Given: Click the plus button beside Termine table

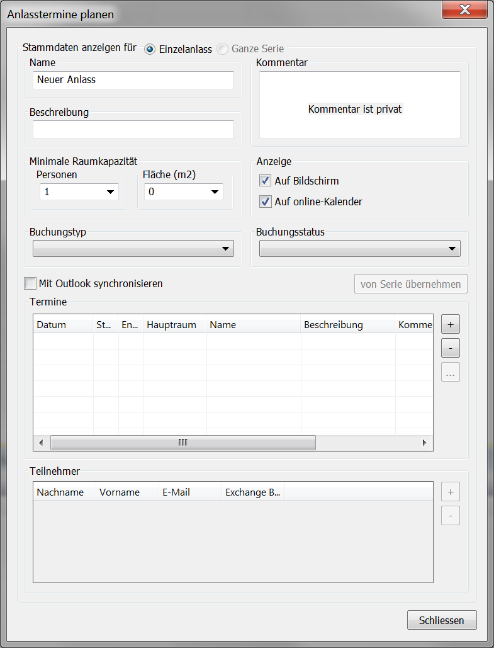Looking at the screenshot, I should [450, 325].
